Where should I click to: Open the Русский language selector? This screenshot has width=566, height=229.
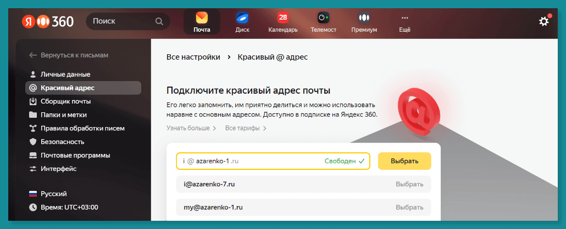tap(48, 194)
